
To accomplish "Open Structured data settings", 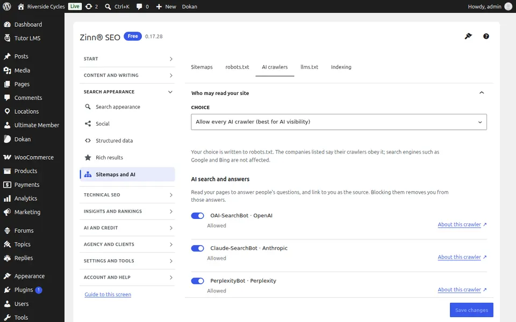I will tap(127, 141).
